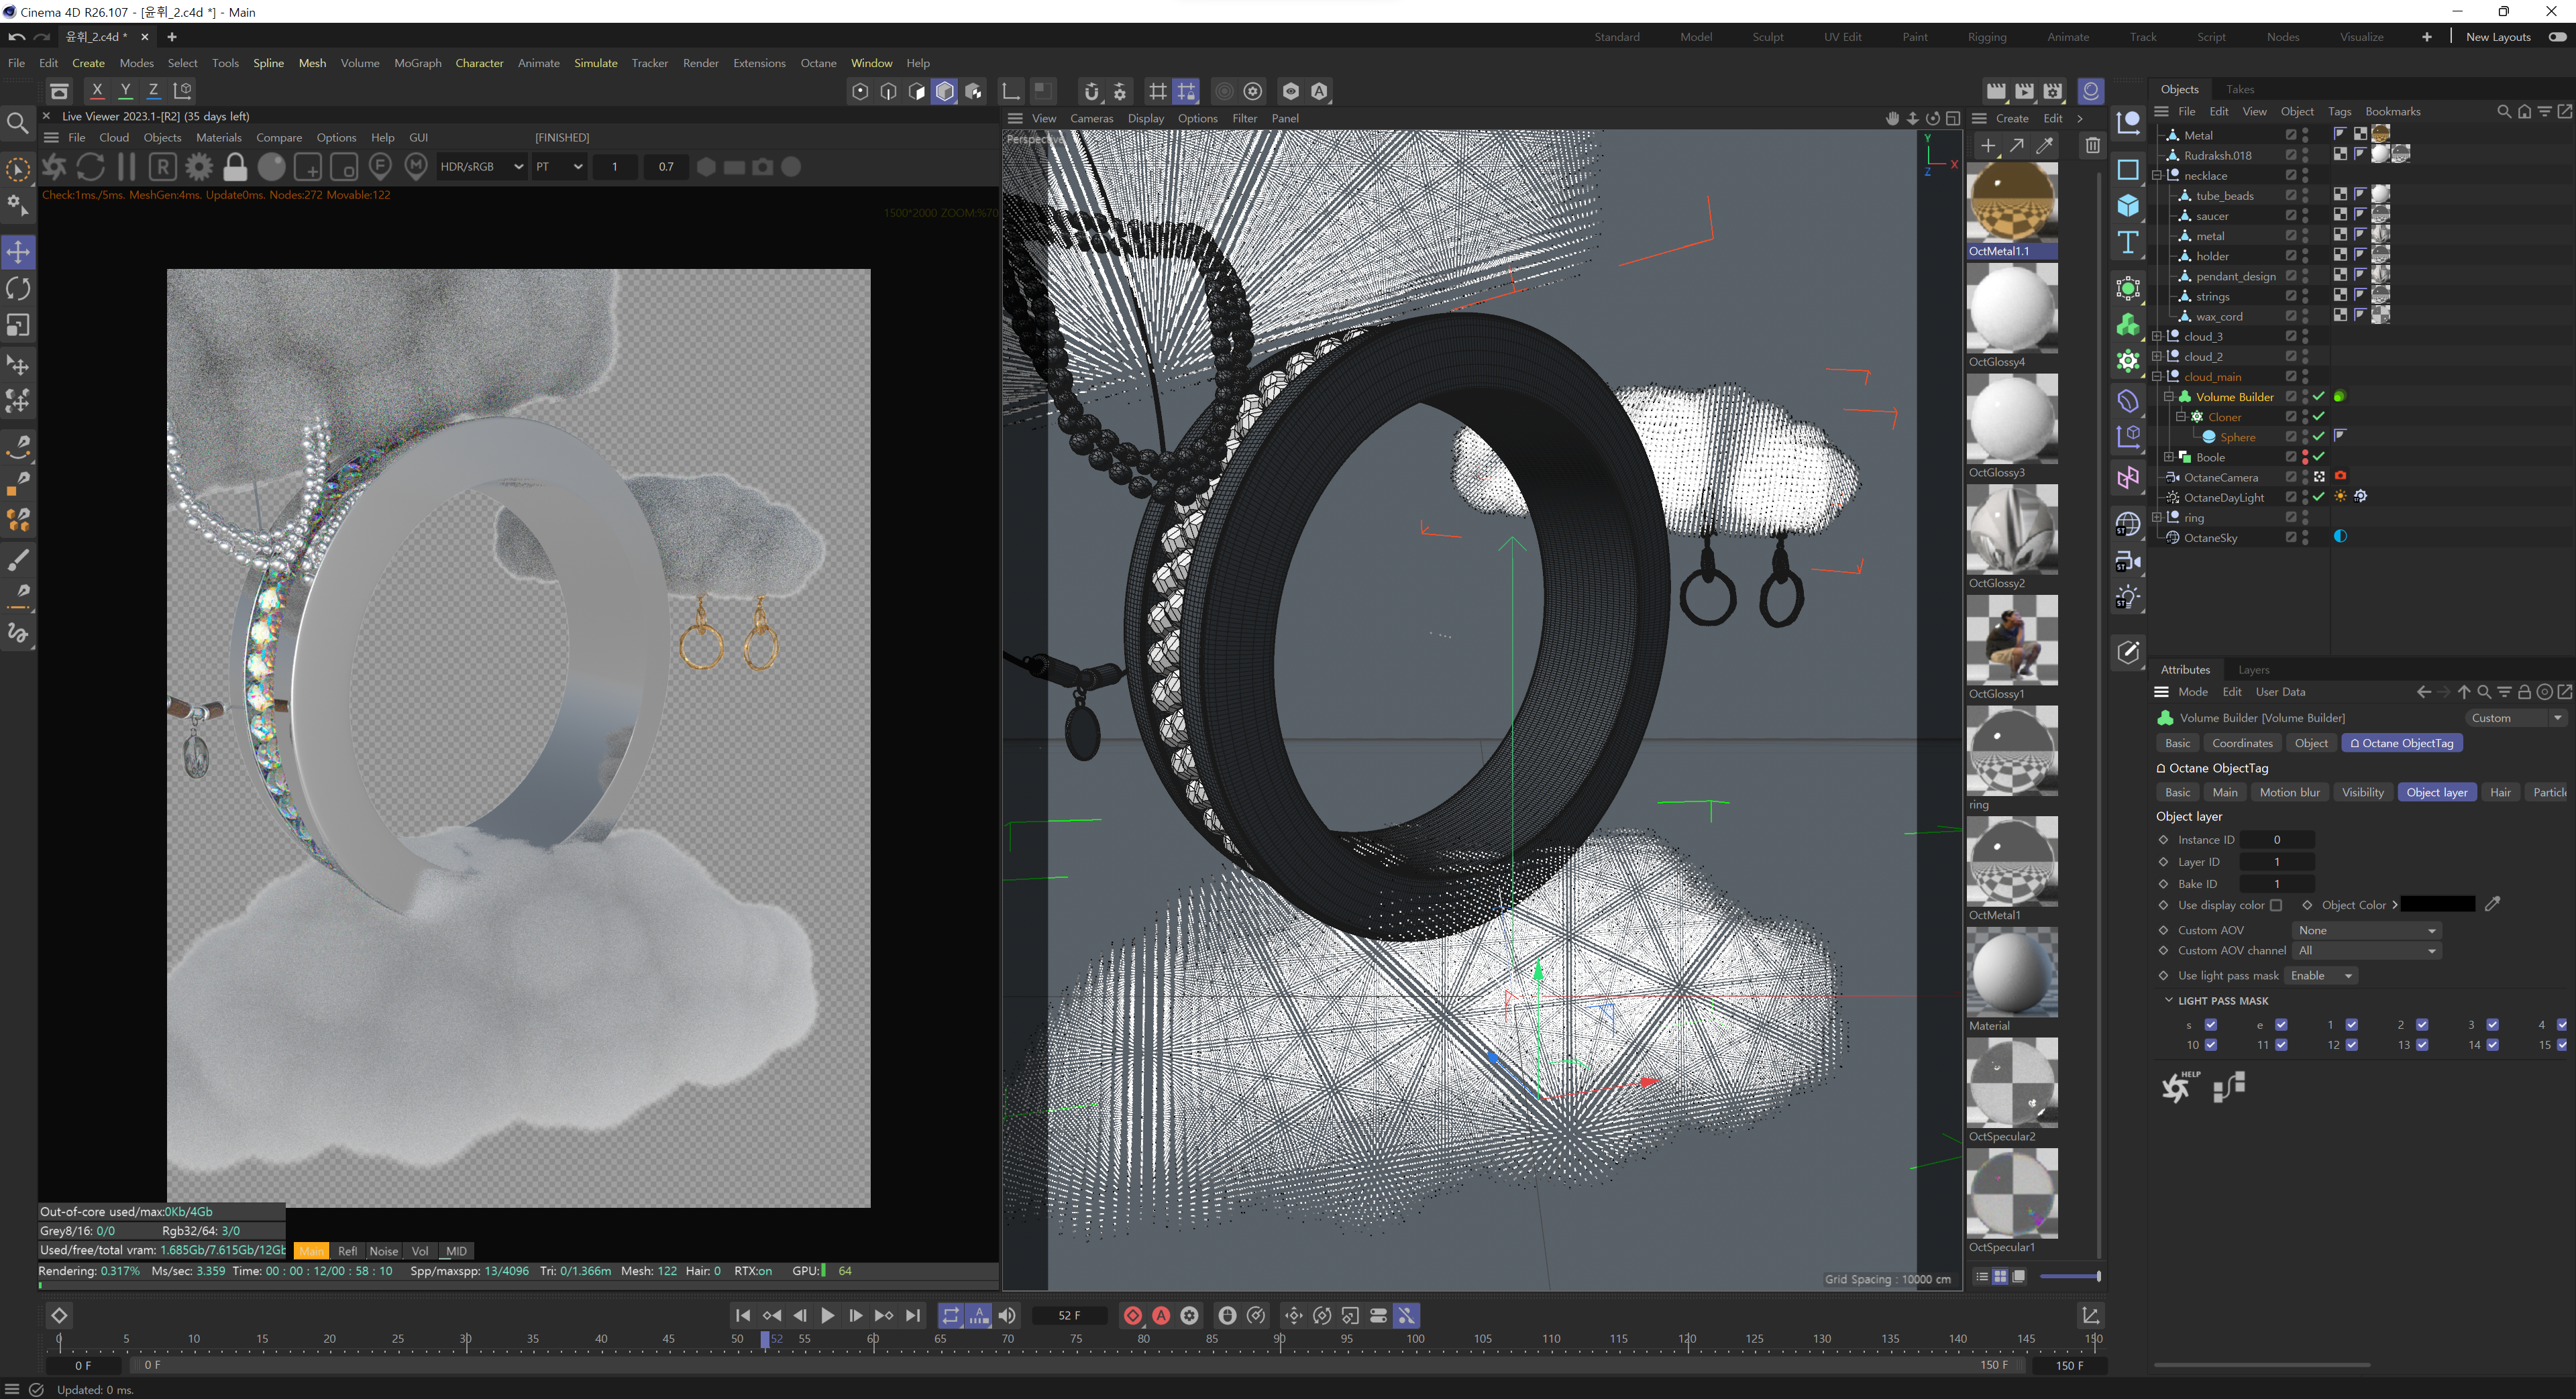The image size is (2576, 1399).
Task: Create new material with plus icon
Action: 1988,146
